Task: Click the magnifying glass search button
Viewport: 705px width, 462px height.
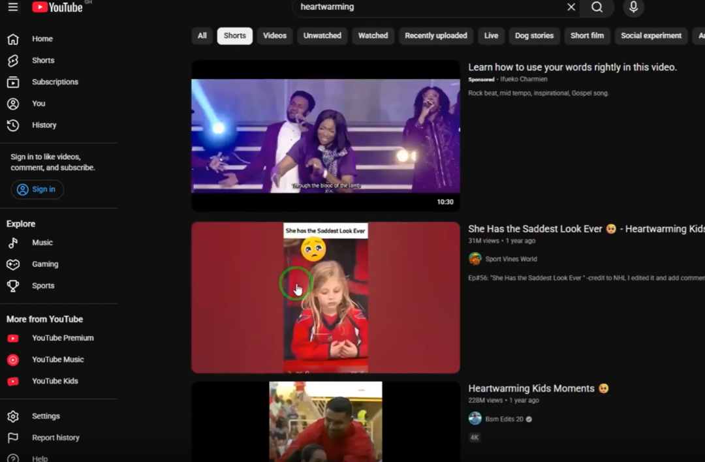Action: coord(597,7)
